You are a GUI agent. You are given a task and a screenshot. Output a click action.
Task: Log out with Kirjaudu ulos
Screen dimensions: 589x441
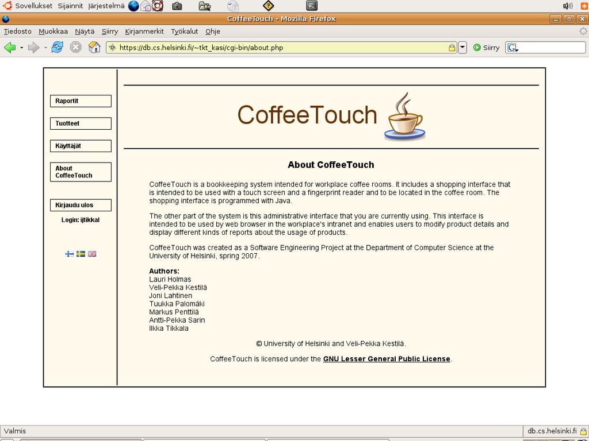coord(81,205)
